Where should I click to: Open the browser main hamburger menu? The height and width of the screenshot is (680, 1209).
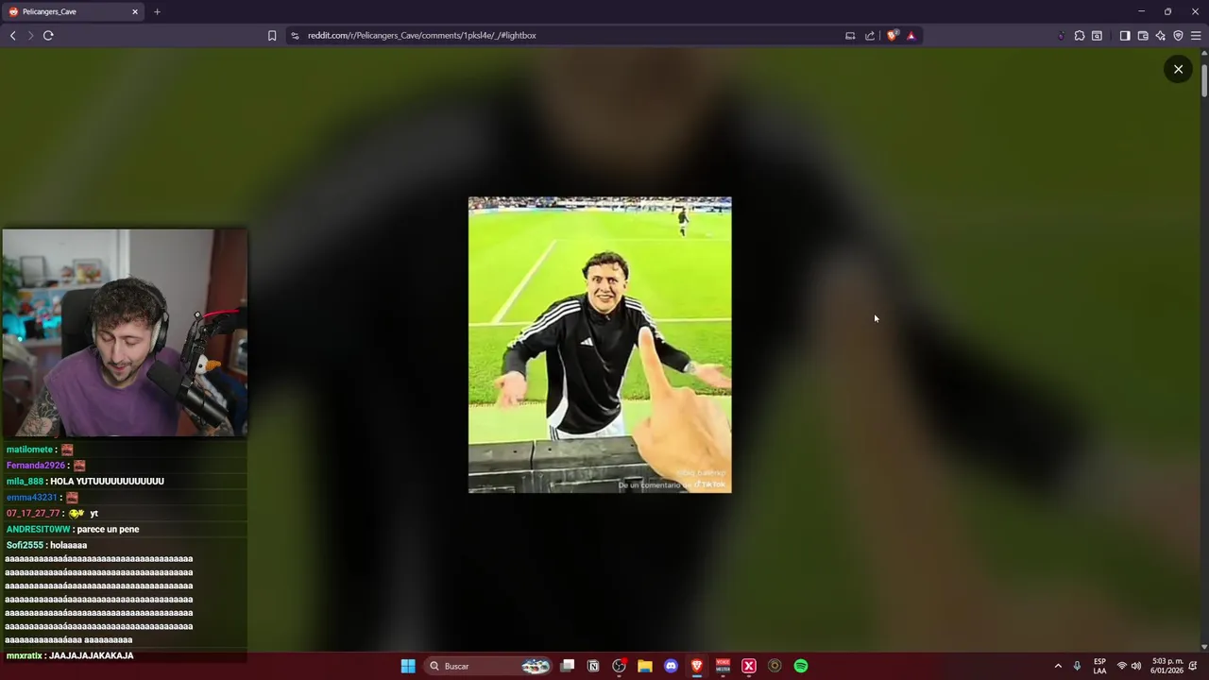pyautogui.click(x=1196, y=36)
